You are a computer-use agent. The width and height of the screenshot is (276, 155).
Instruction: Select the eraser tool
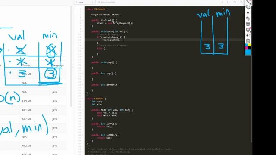[x=248, y=7]
